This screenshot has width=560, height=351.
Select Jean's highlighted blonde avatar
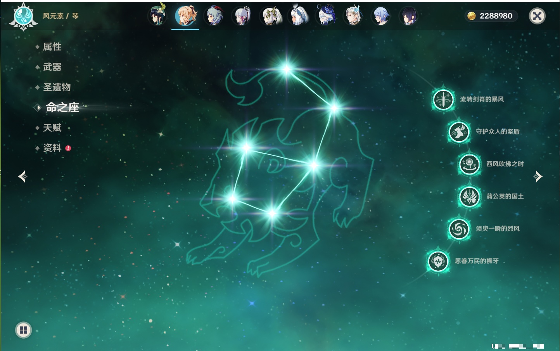tap(185, 16)
